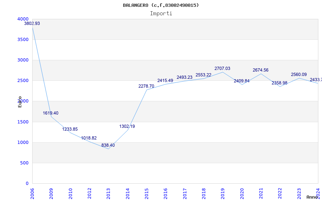Click the chart title BALANGERO
Screen dimensions: 322x201
(x=161, y=5)
